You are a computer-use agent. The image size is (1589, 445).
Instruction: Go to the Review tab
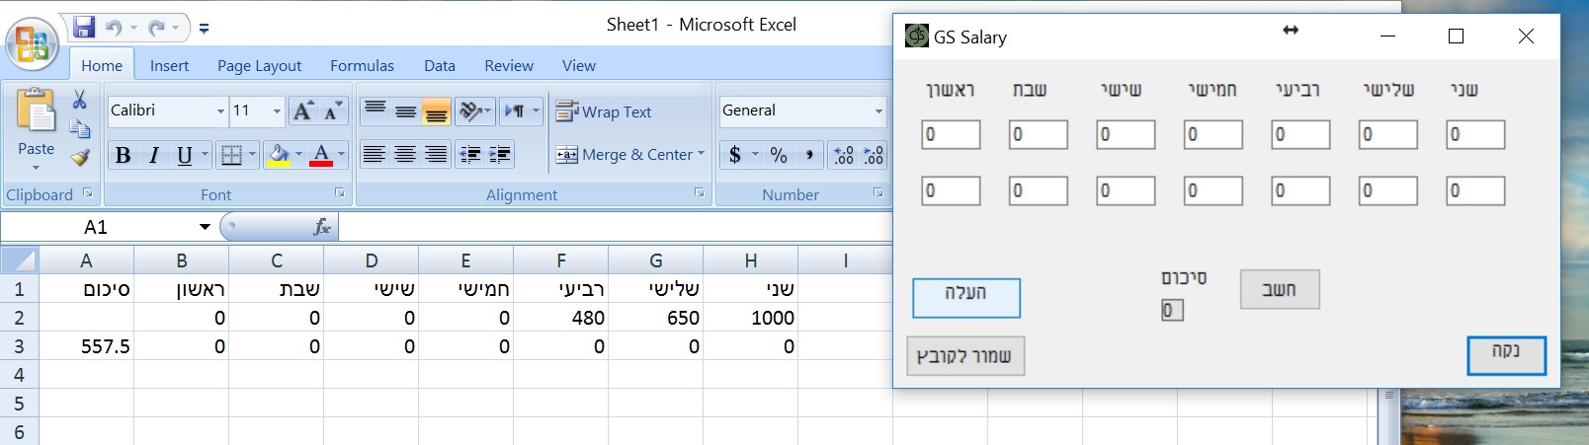click(x=509, y=65)
